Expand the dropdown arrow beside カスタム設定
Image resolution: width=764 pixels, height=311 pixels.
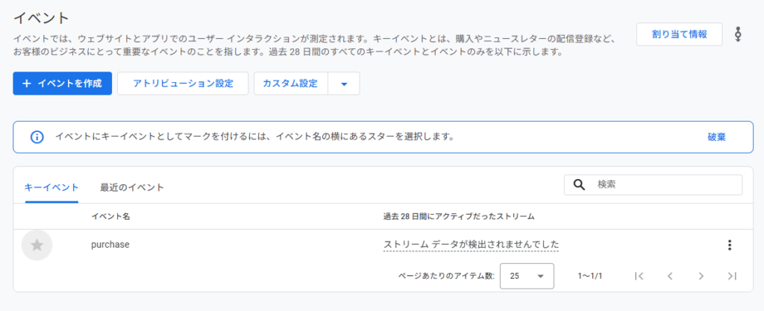point(344,84)
